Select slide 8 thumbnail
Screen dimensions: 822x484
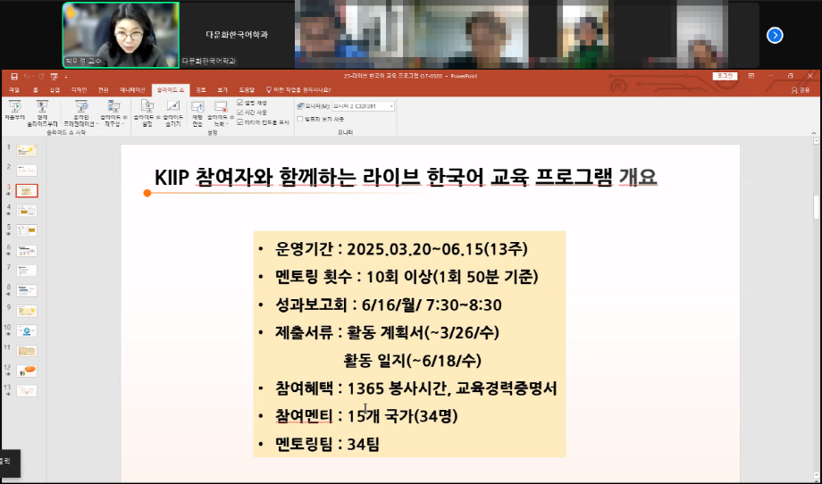click(27, 291)
